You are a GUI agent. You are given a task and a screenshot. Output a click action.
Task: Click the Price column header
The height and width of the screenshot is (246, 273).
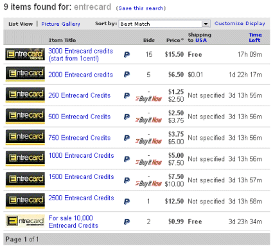175,40
